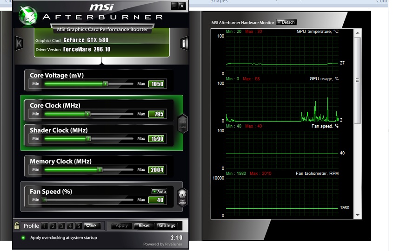Toggle the core/shader clock Link button
The width and height of the screenshot is (393, 251).
183,124
